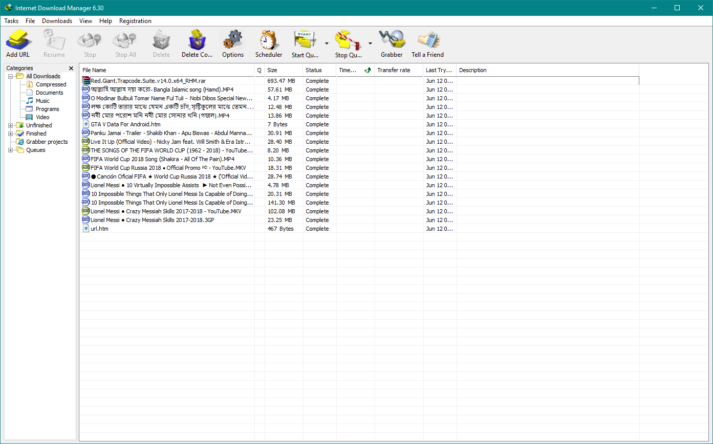Open the Tasks menu
This screenshot has width=713, height=444.
pos(11,21)
